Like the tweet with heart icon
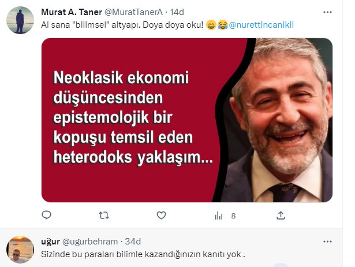This screenshot has width=355, height=267. pyautogui.click(x=161, y=216)
